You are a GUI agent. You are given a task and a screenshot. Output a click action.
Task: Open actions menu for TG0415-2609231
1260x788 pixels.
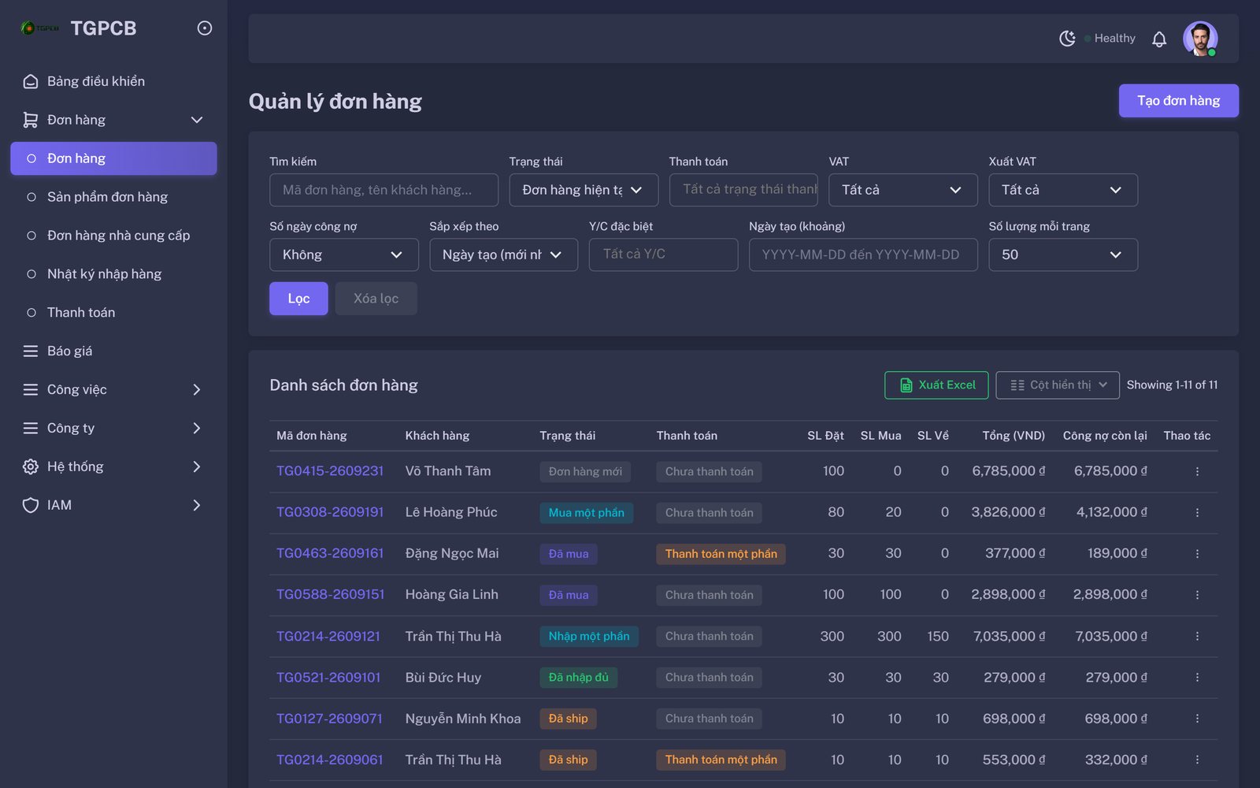coord(1197,471)
